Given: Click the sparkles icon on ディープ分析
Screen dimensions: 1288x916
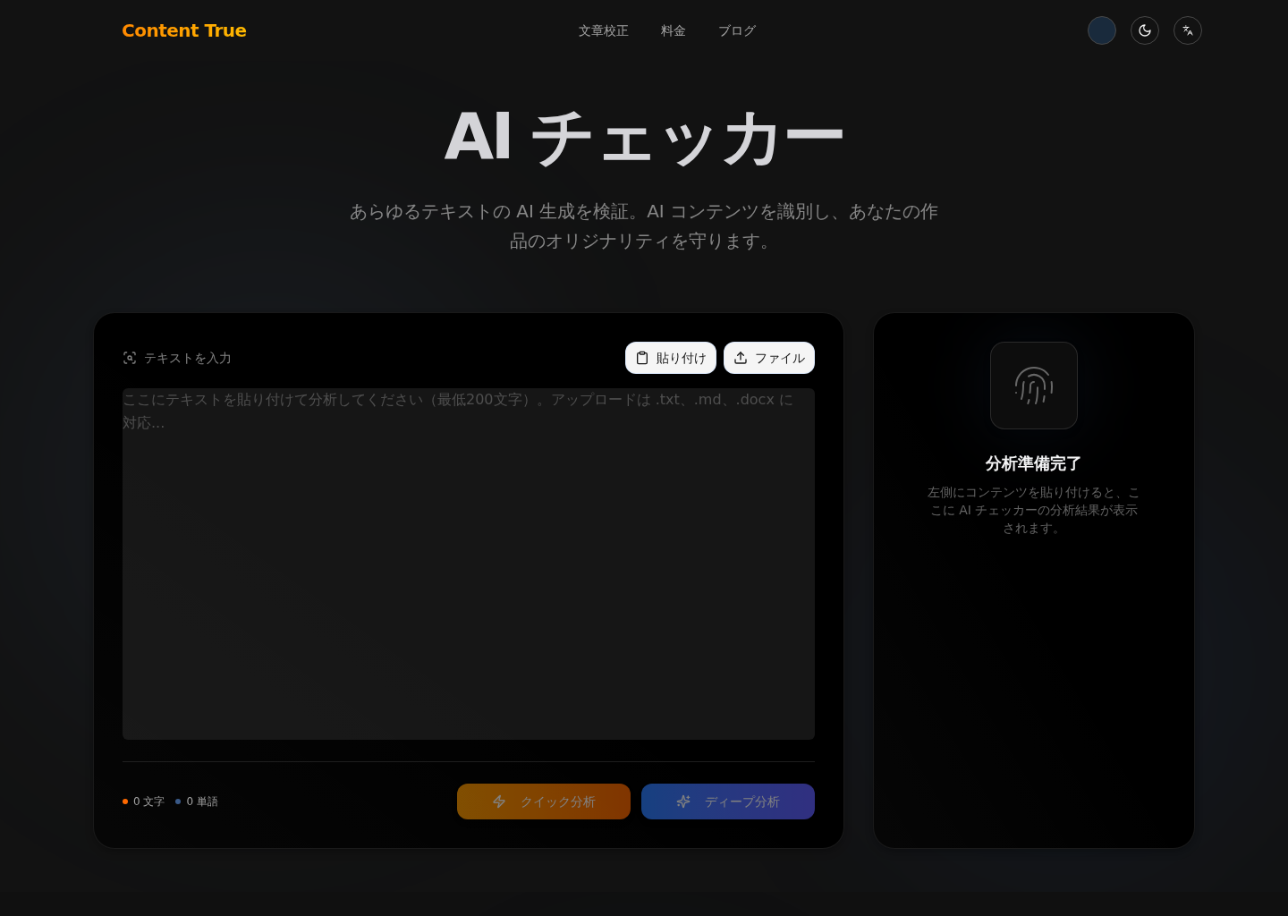Looking at the screenshot, I should [x=683, y=801].
